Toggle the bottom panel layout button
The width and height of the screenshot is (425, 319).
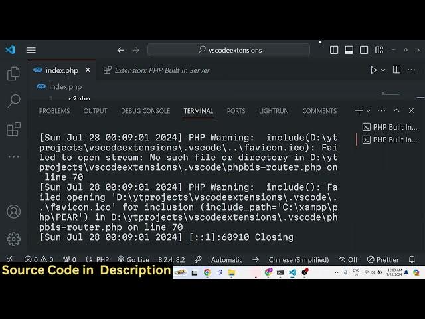pos(349,50)
